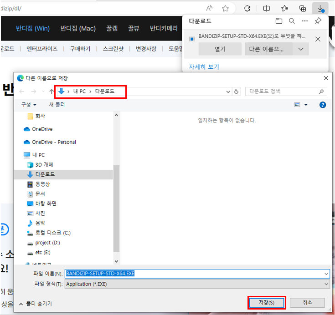
Task: Open the 구성 menu
Action: (x=29, y=105)
